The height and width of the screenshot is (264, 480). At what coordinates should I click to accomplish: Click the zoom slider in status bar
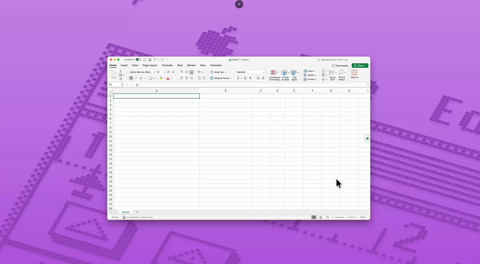(345, 217)
